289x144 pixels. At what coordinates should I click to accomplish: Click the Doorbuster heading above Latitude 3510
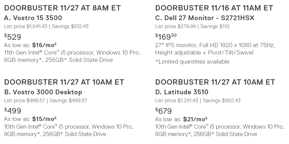pos(215,82)
